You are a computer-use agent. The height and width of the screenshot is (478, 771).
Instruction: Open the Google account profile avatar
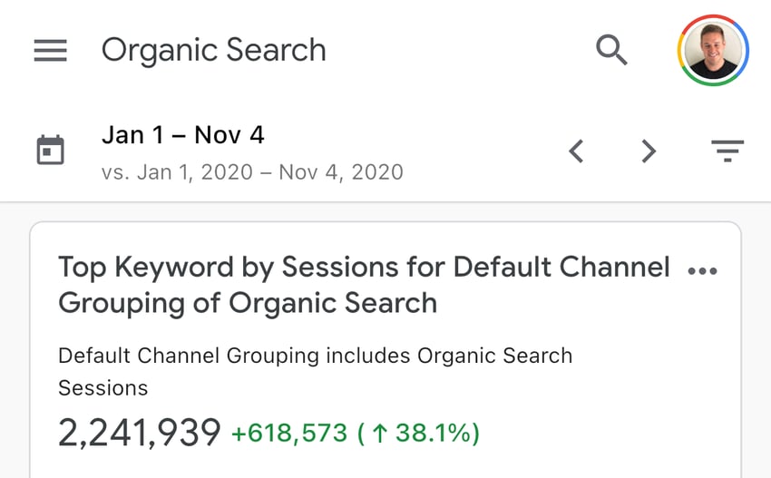[x=712, y=50]
